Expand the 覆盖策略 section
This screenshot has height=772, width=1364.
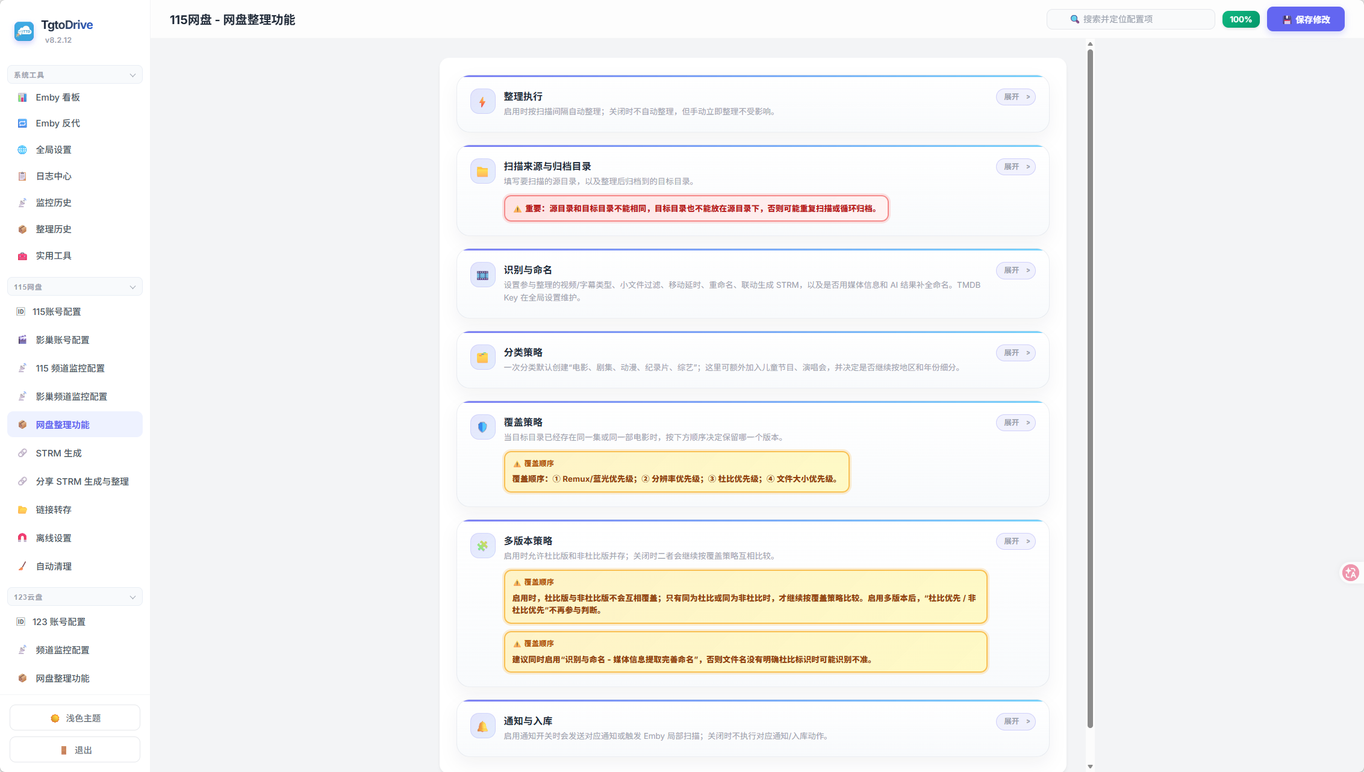[x=1015, y=423]
